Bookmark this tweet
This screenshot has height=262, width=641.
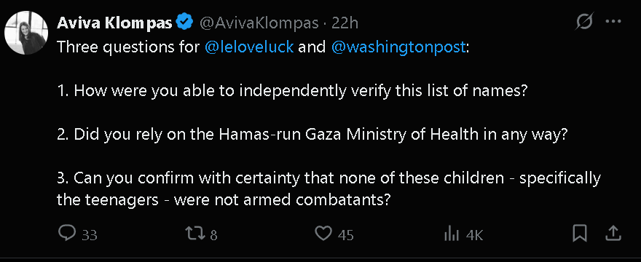(x=580, y=234)
